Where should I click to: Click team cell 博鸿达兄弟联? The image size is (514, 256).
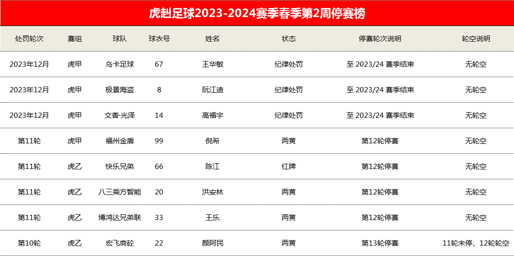coord(120,218)
